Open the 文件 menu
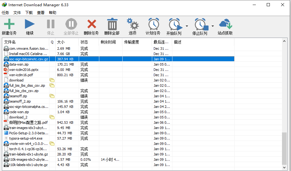This screenshot has width=291, height=171. [x=17, y=13]
